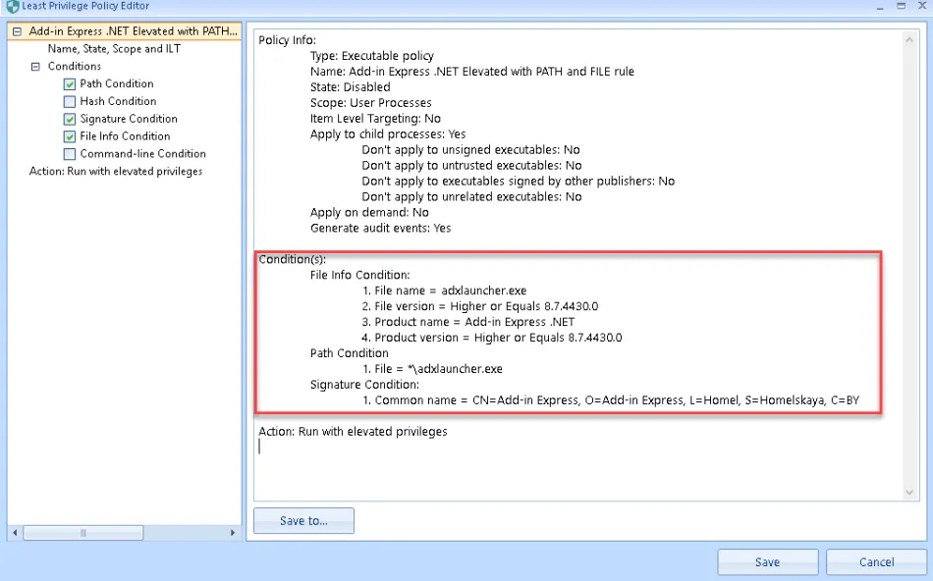Select the Conditions tree label
Viewport: 933px width, 581px height.
75,67
